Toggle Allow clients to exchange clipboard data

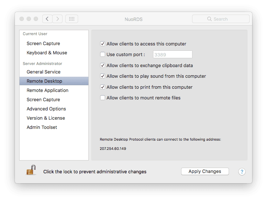pos(103,65)
